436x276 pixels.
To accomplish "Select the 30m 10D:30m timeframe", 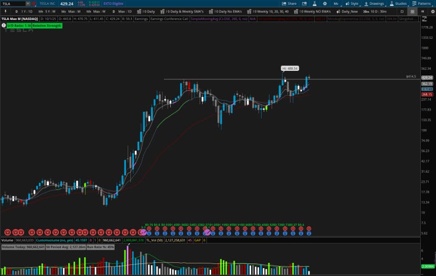I will pyautogui.click(x=375, y=12).
